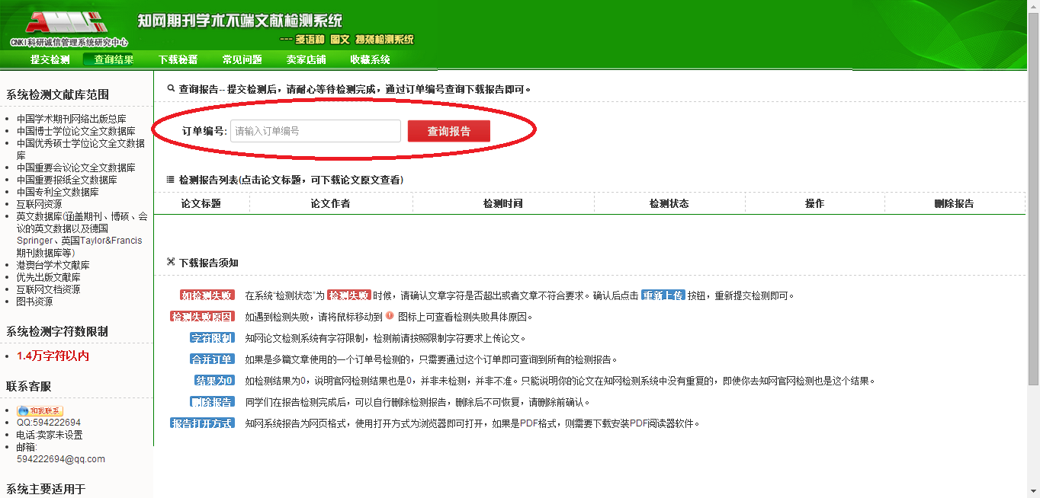Click the 电话:卖家未设置 contact line

pos(50,435)
